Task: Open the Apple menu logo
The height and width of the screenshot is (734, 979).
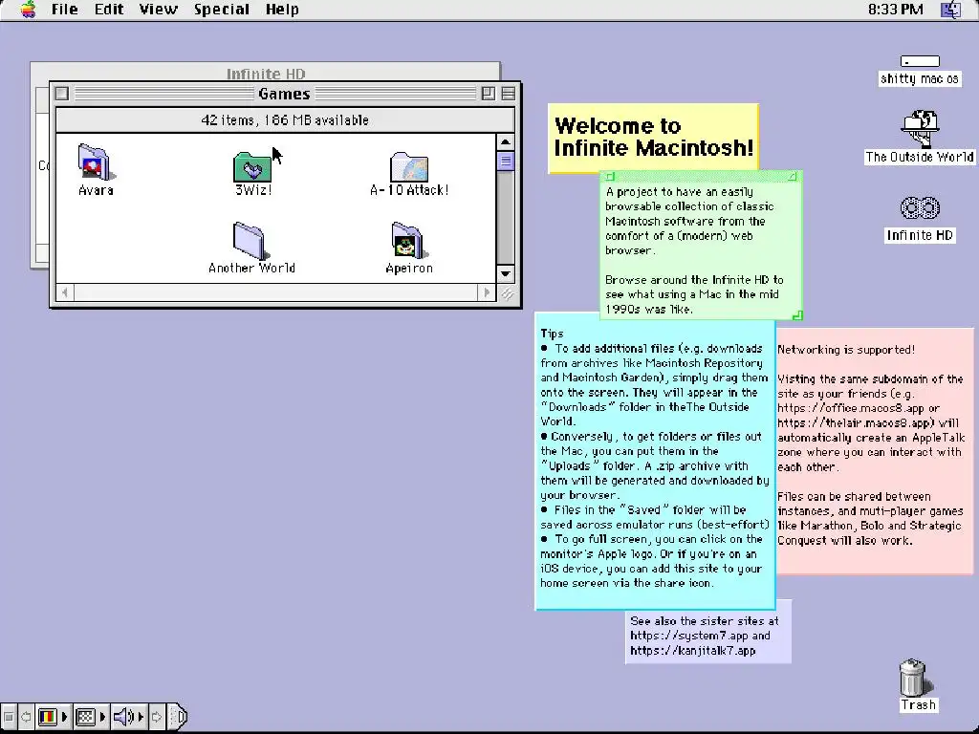Action: [28, 10]
